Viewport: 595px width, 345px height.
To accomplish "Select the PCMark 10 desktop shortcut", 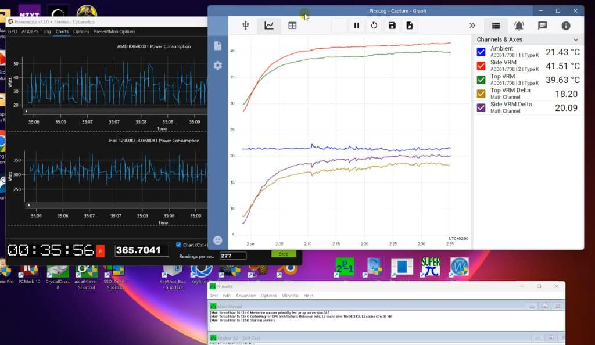I will coord(29,275).
